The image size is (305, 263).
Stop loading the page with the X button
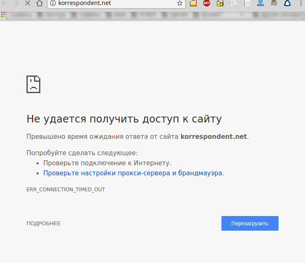pyautogui.click(x=28, y=3)
